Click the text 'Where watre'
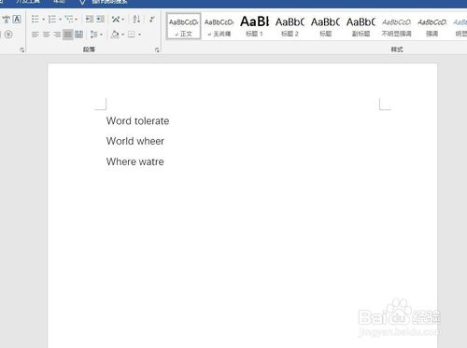467x348 pixels. (x=134, y=161)
